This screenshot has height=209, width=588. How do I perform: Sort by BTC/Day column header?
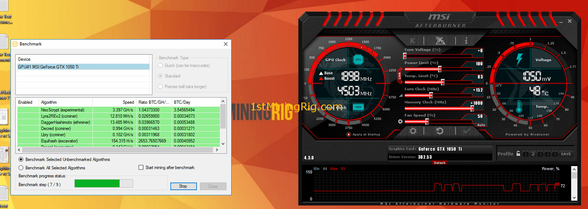pyautogui.click(x=196, y=102)
